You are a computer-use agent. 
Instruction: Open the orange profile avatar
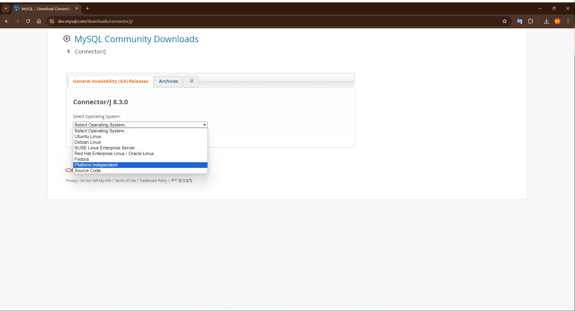[x=557, y=21]
